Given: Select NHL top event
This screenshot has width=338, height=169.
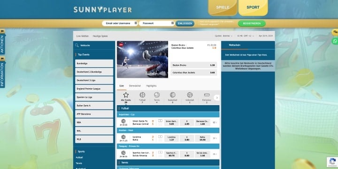Looking at the screenshot, I should pos(94,131).
